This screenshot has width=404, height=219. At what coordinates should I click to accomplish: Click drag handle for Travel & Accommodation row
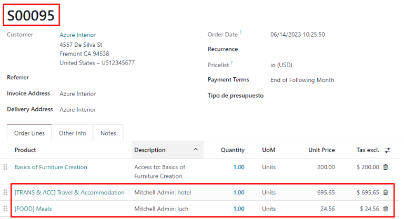(6, 193)
